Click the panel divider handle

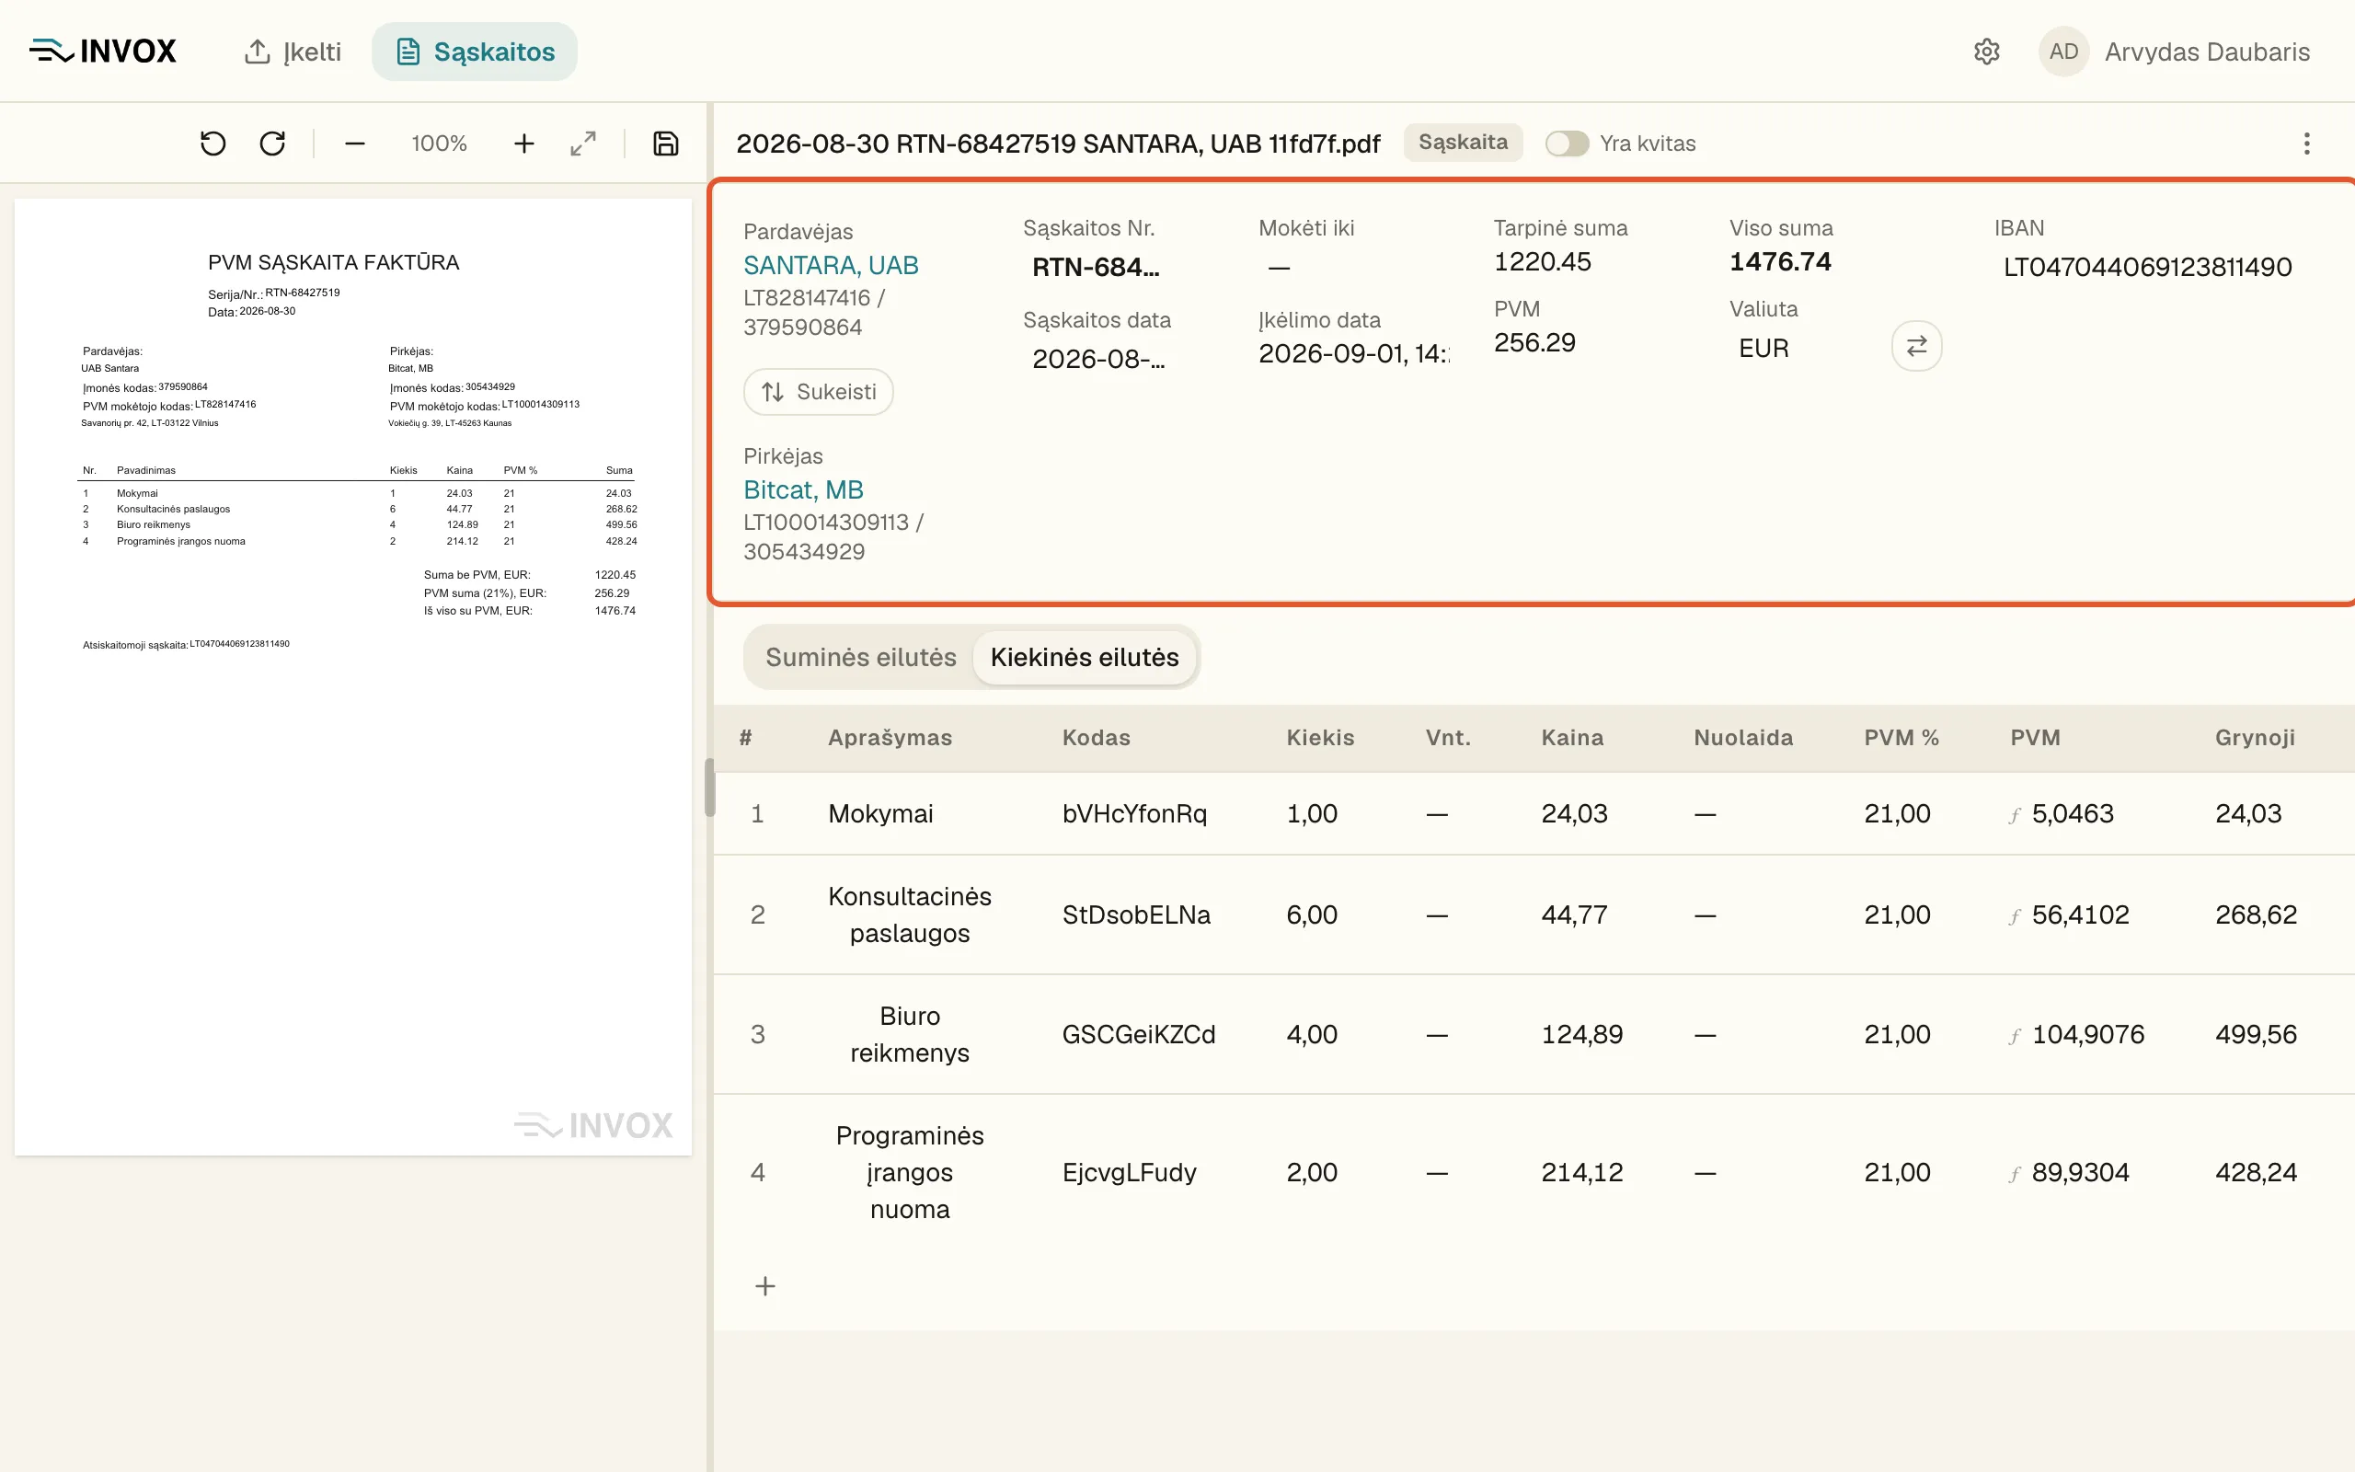tap(709, 787)
